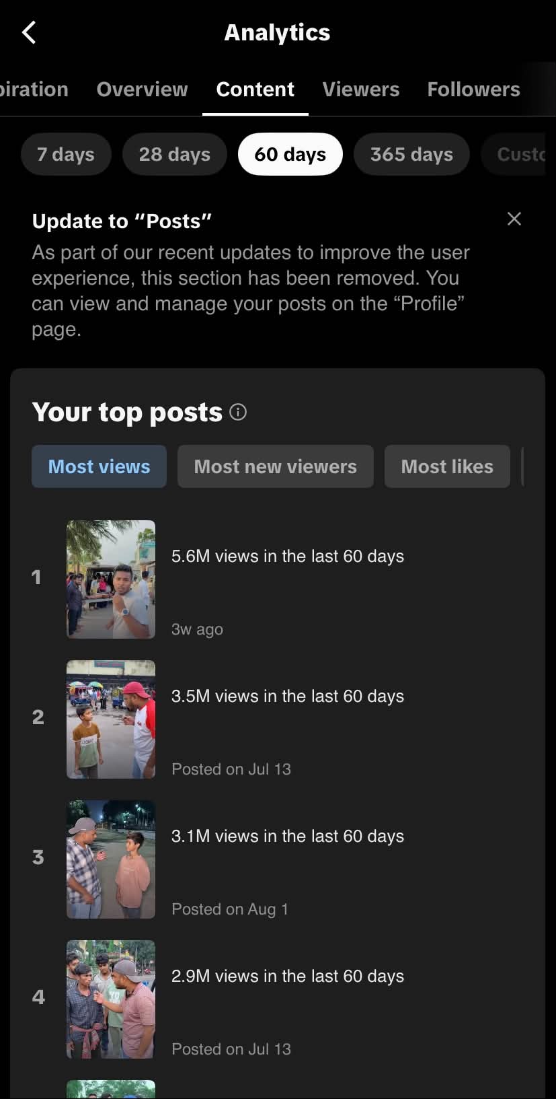Dismiss the Update to Posts notice

coord(514,219)
